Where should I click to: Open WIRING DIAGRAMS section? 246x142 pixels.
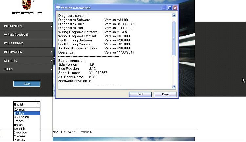(x=26, y=35)
